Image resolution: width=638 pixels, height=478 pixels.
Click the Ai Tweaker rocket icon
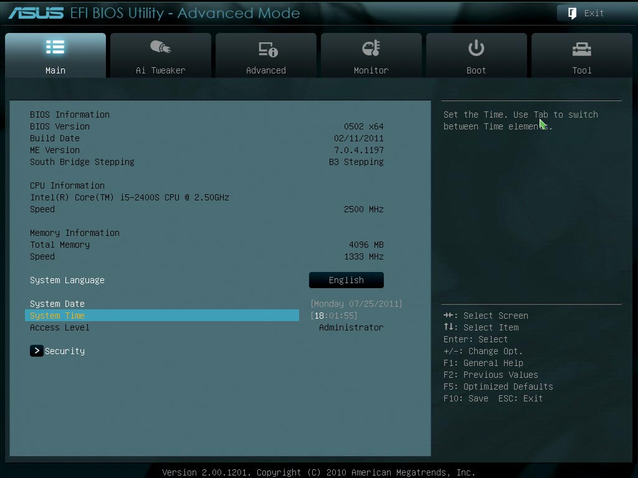click(x=160, y=47)
